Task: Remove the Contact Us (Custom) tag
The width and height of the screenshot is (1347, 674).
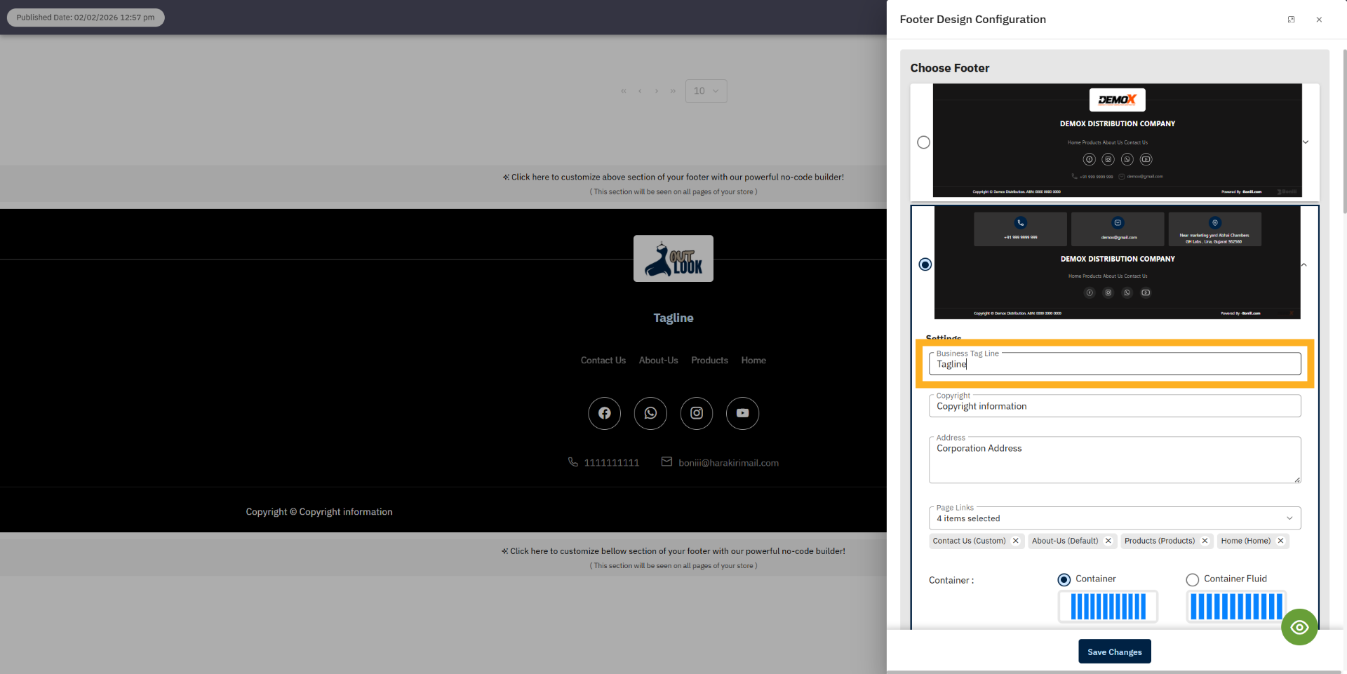Action: (x=1015, y=541)
